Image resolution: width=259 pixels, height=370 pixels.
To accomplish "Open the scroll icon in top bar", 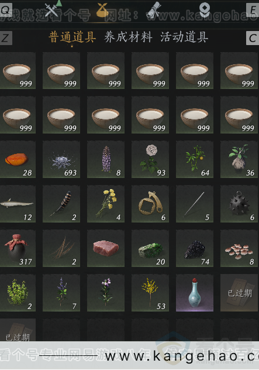I will pos(153,10).
